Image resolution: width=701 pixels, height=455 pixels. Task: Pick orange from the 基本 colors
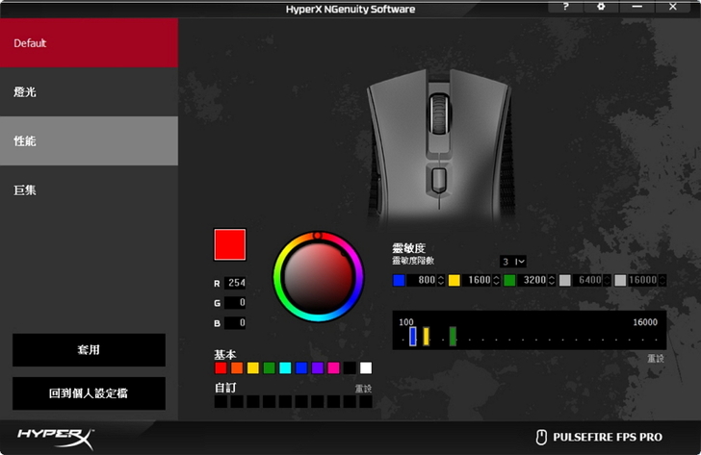point(237,367)
